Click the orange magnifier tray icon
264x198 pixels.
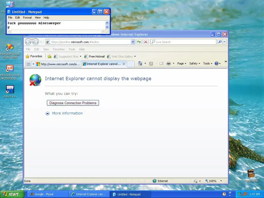click(x=245, y=194)
